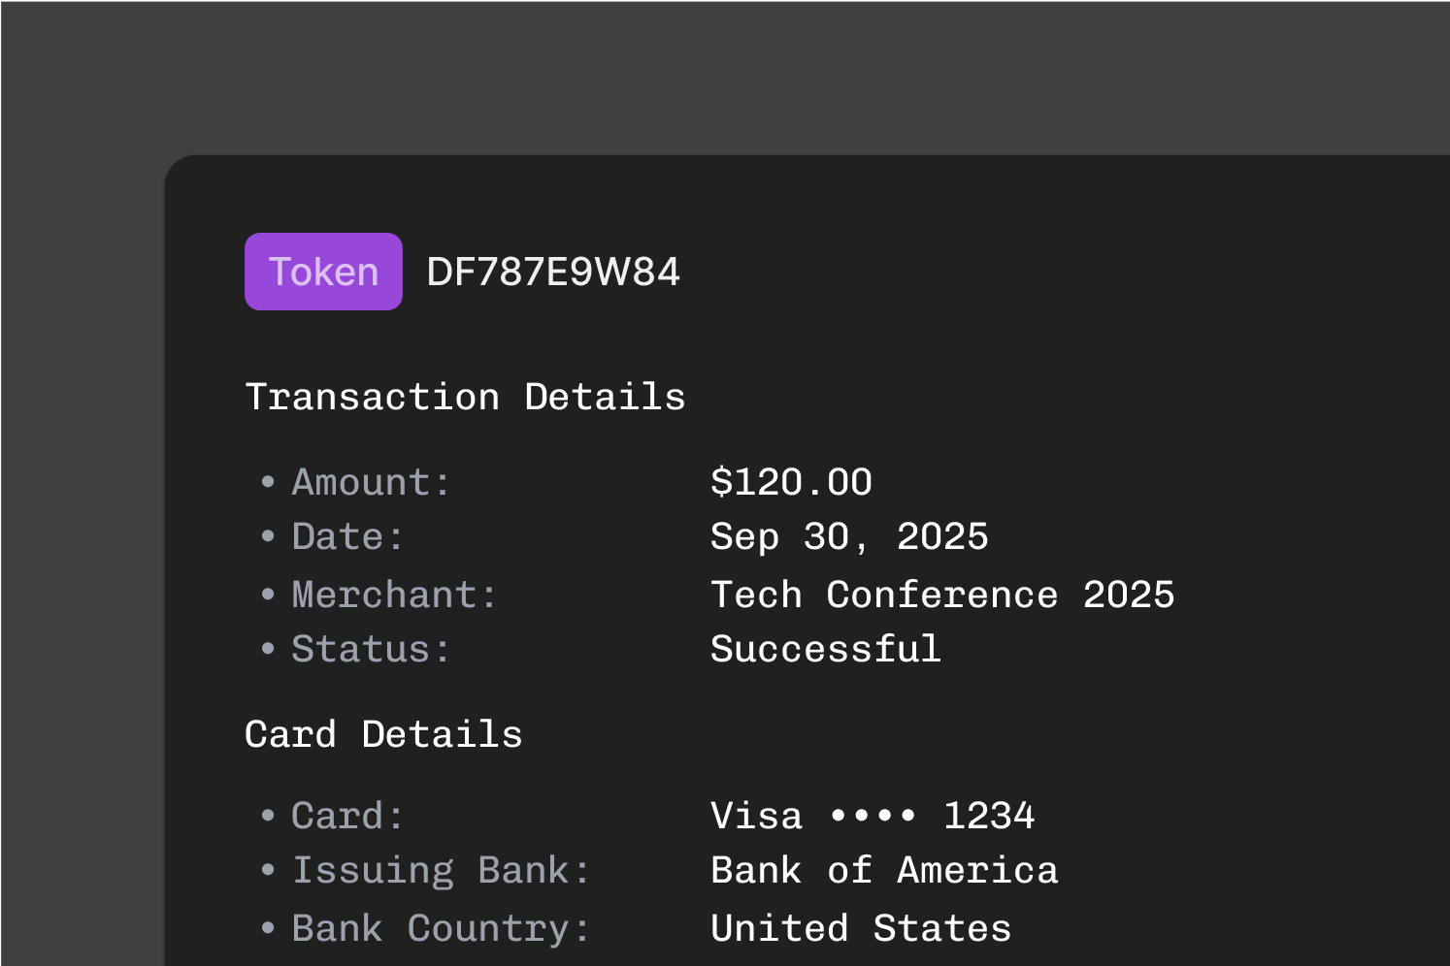Viewport: 1450px width, 966px height.
Task: Click the Status label
Action: click(x=371, y=650)
